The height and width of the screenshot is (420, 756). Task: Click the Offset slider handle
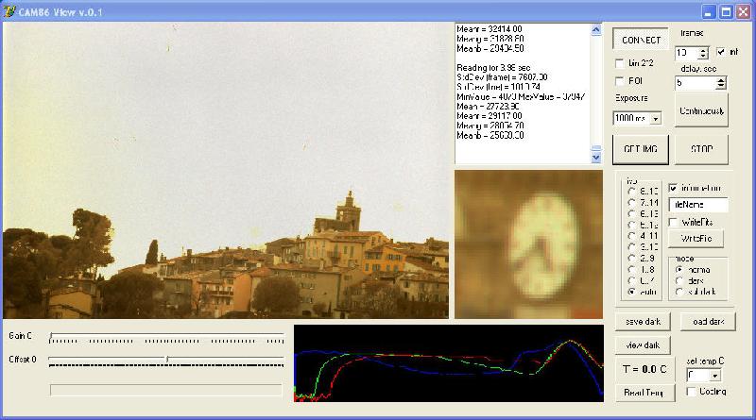[167, 359]
